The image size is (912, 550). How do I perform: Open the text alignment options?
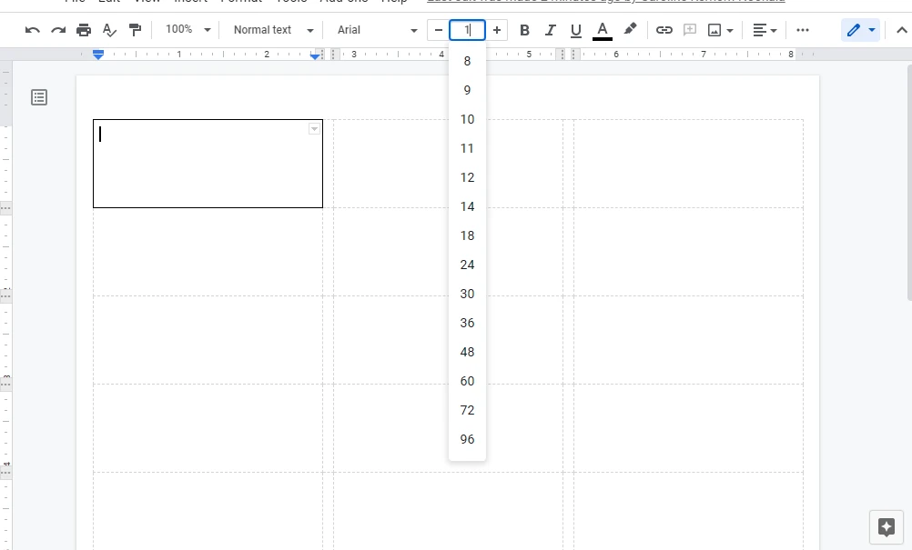coord(765,30)
